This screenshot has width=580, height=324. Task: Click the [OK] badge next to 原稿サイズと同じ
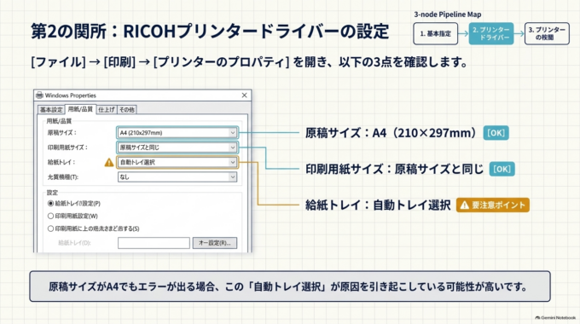click(x=502, y=169)
